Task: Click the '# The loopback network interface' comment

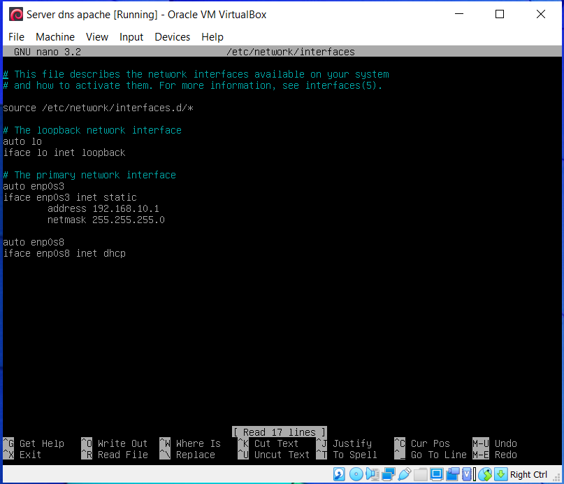Action: [x=92, y=130]
